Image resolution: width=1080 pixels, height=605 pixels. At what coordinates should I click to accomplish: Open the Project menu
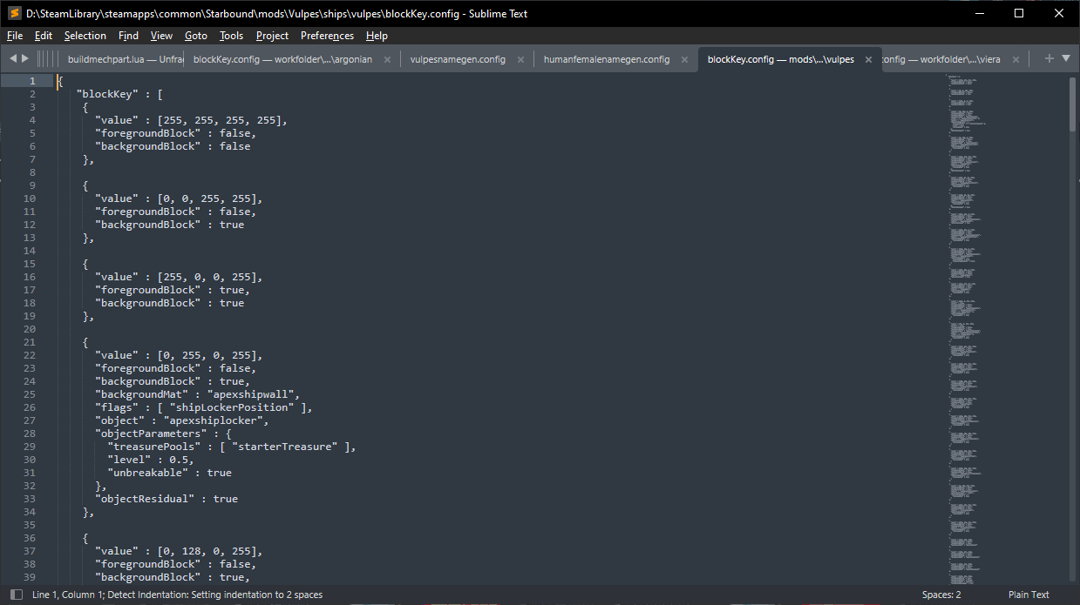click(x=272, y=36)
